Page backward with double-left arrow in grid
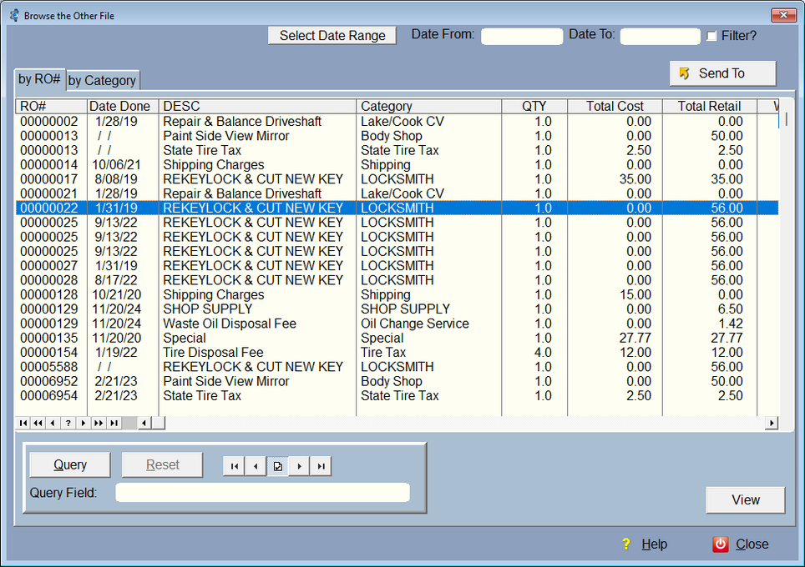The image size is (805, 567). coord(38,423)
